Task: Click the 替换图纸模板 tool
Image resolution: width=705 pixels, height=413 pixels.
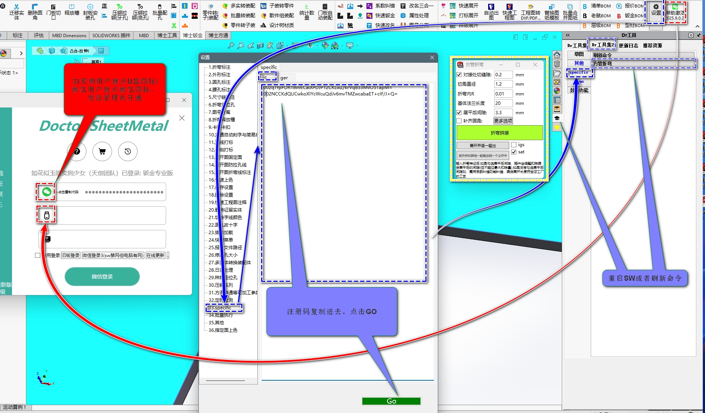Action: (552, 12)
